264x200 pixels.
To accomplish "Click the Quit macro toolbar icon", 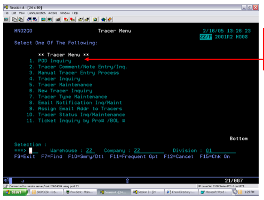I will (87, 20).
